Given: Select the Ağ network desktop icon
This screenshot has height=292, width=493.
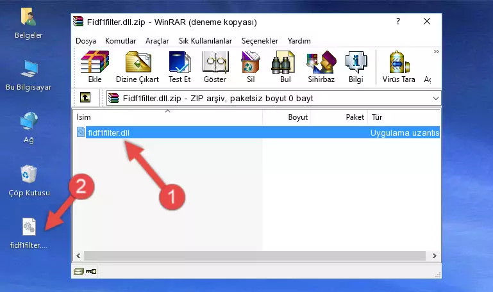Looking at the screenshot, I should pos(29,128).
